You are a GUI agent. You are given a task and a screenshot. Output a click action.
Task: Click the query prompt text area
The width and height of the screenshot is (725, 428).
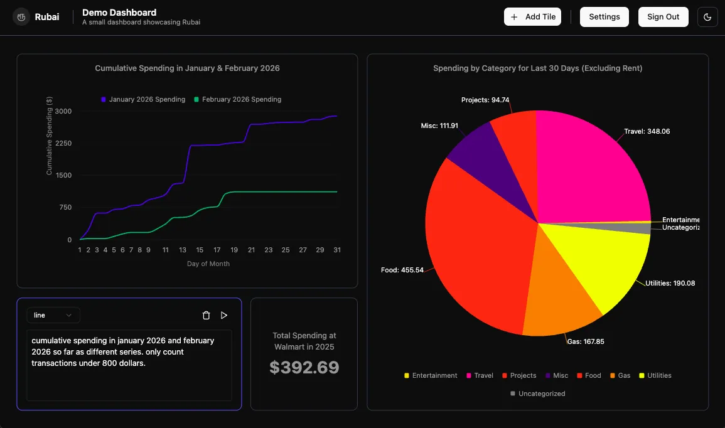(x=129, y=365)
